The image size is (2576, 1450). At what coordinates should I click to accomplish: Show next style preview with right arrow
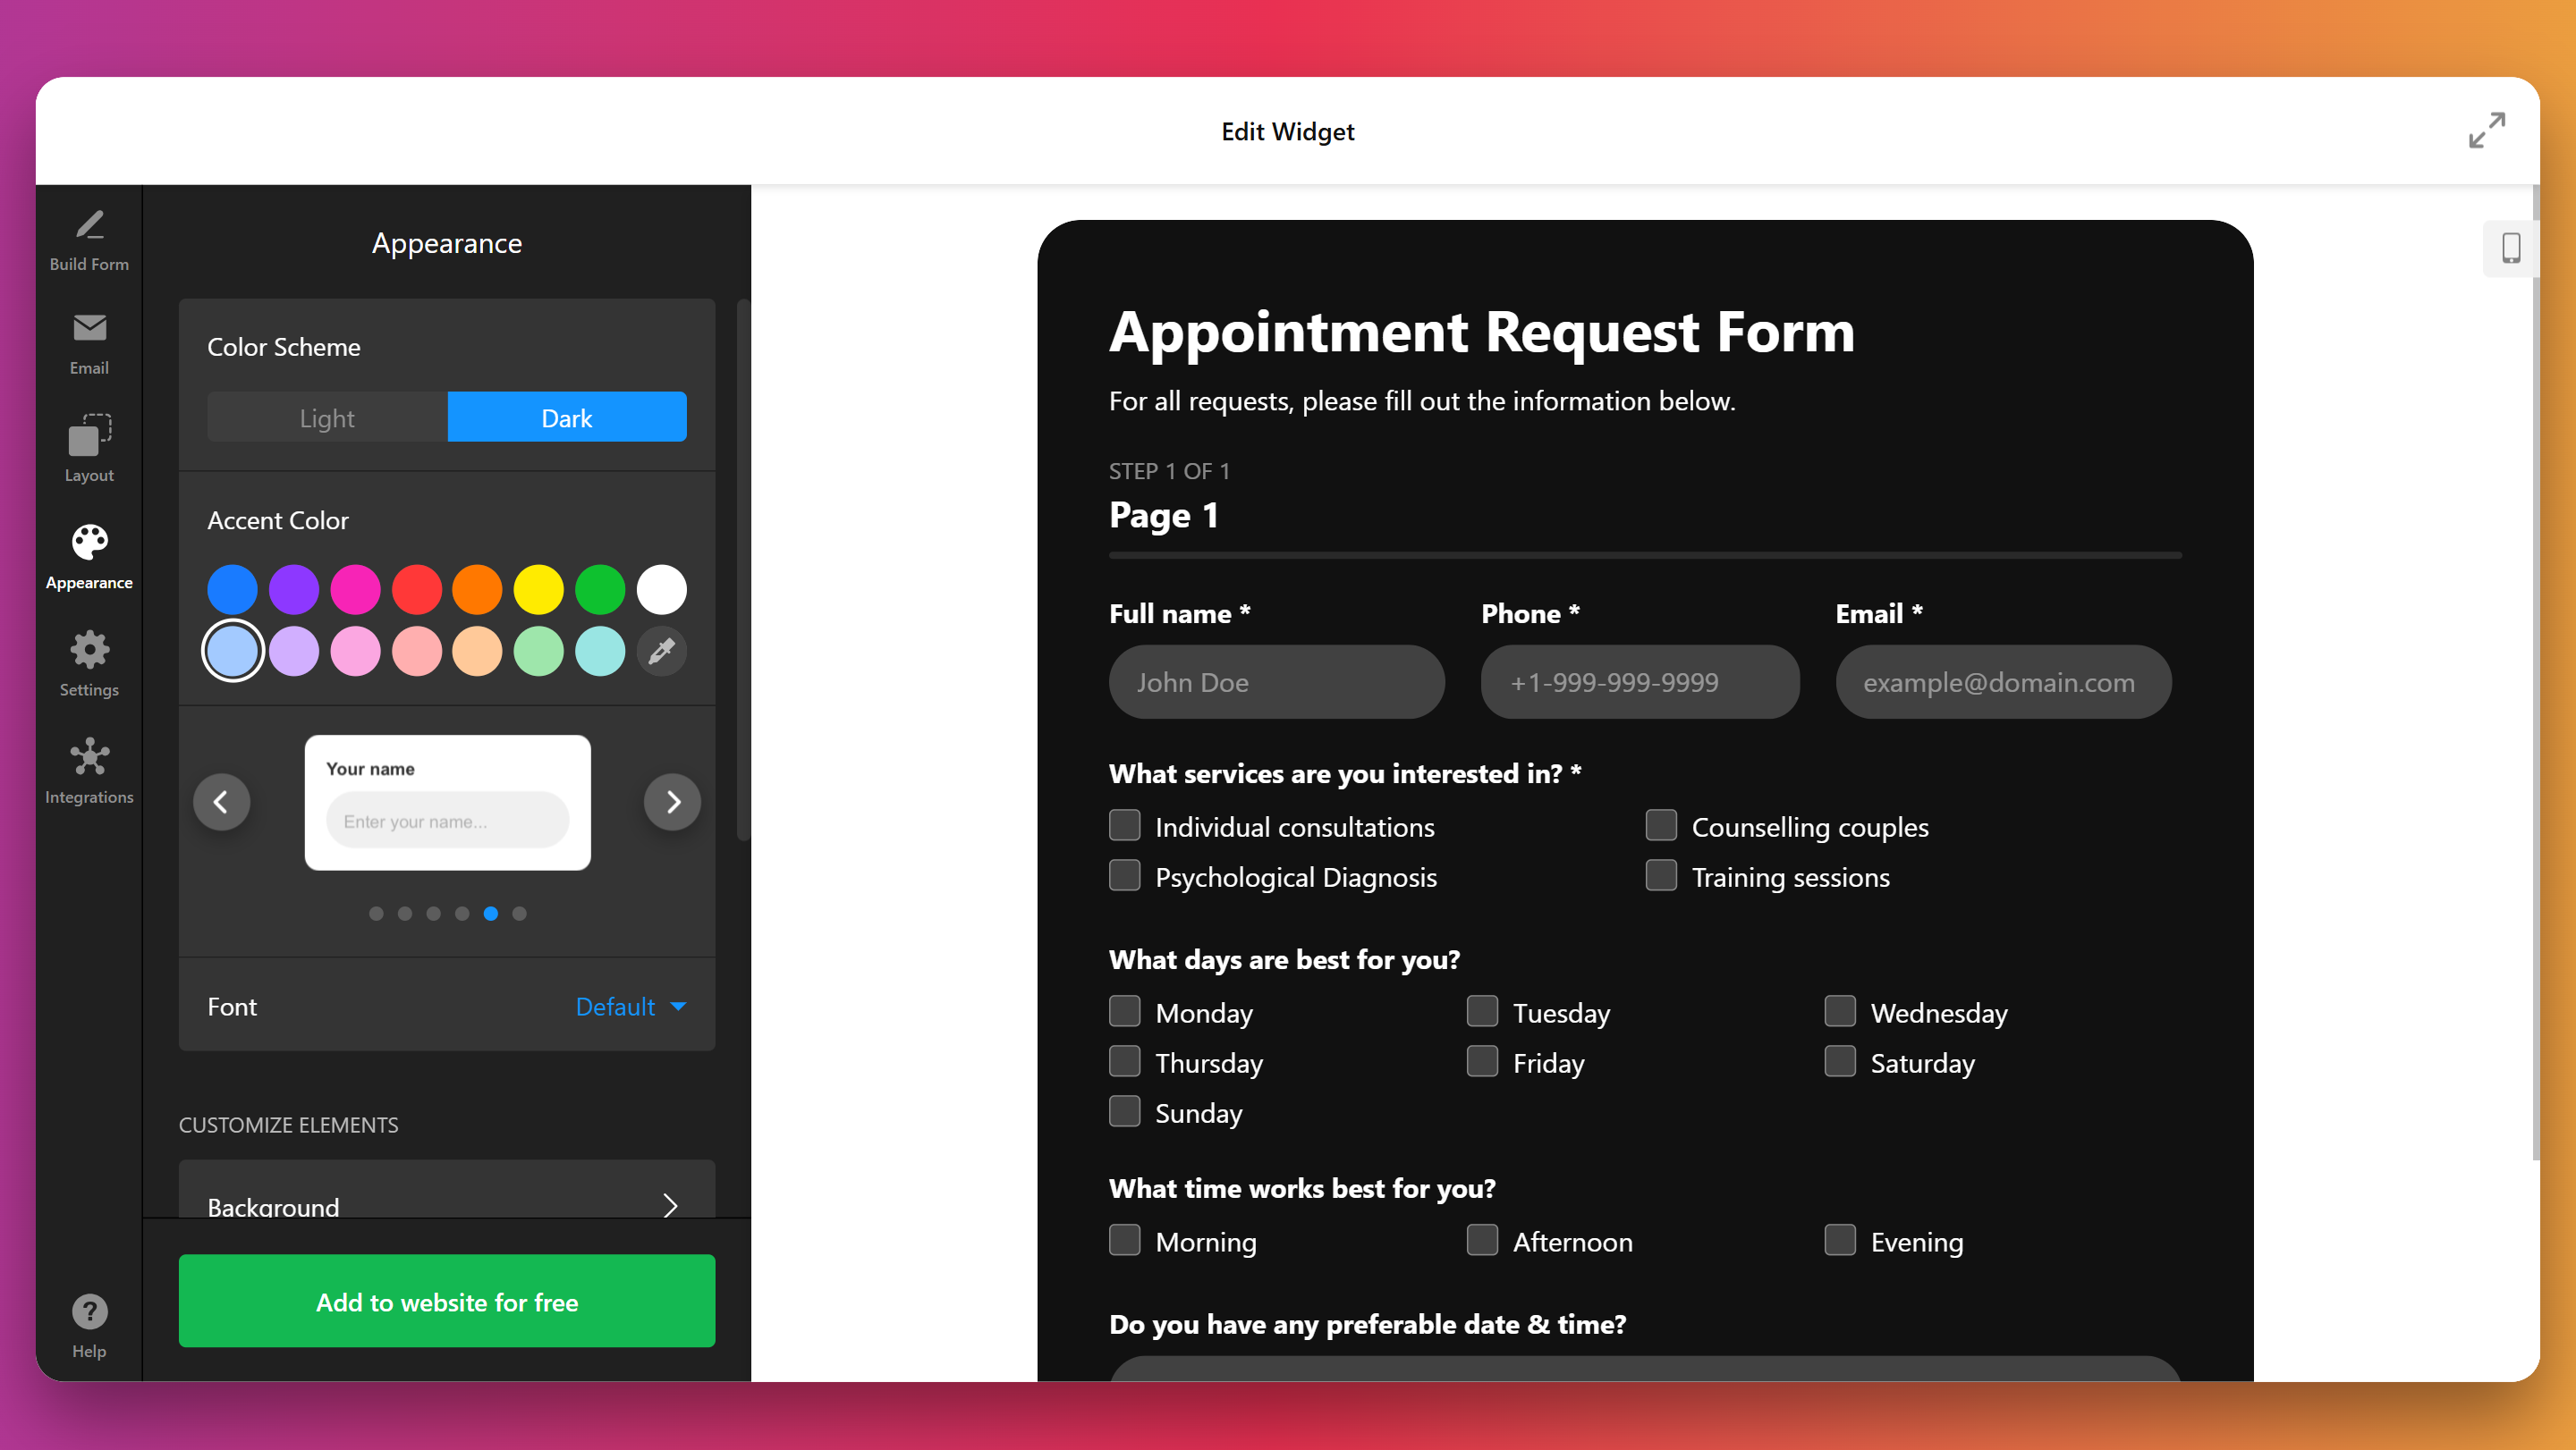[672, 802]
